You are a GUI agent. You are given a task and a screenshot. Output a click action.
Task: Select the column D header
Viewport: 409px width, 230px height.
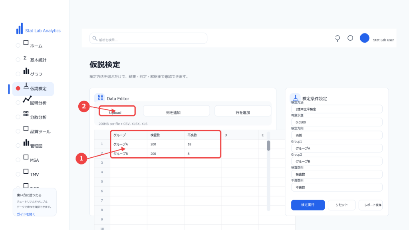(240, 135)
